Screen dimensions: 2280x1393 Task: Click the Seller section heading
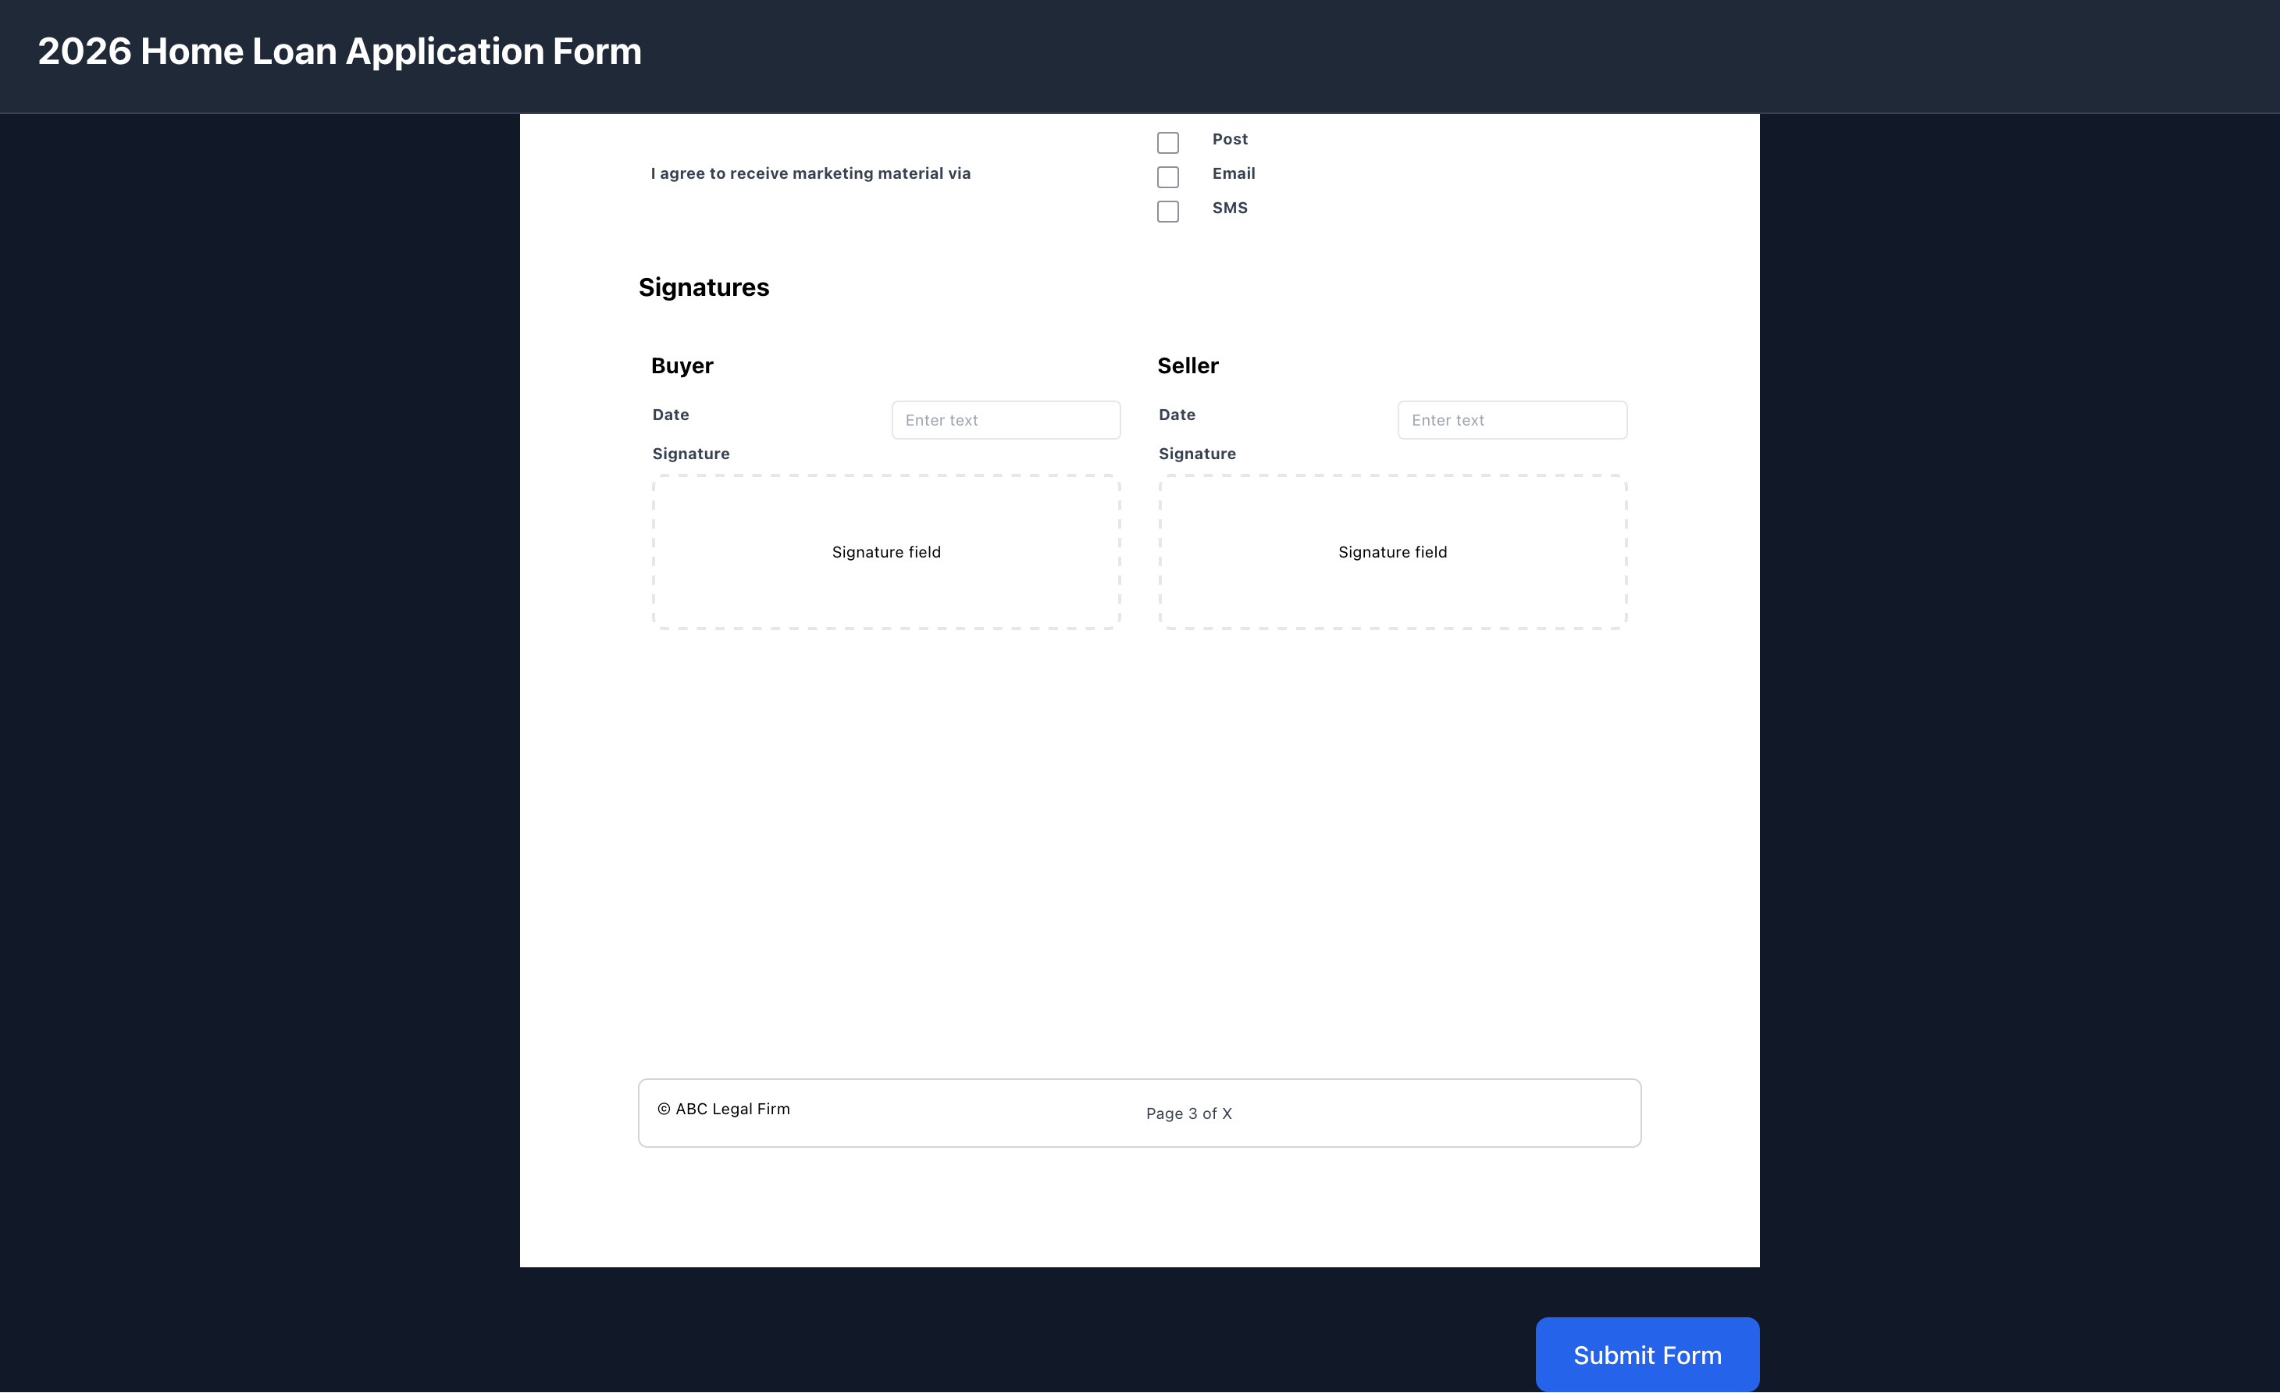[1188, 365]
